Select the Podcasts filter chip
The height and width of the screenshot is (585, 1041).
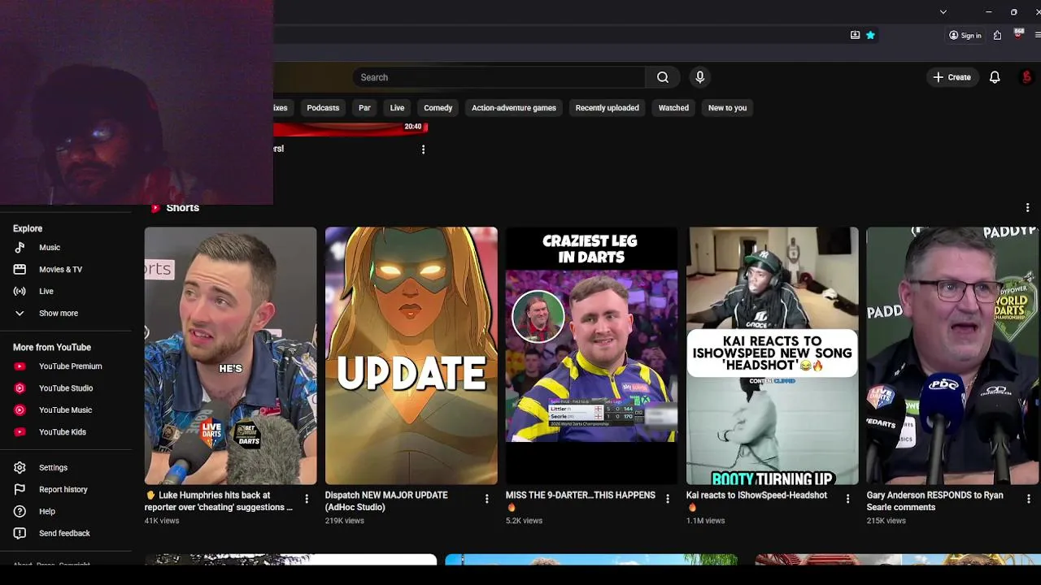pyautogui.click(x=323, y=108)
